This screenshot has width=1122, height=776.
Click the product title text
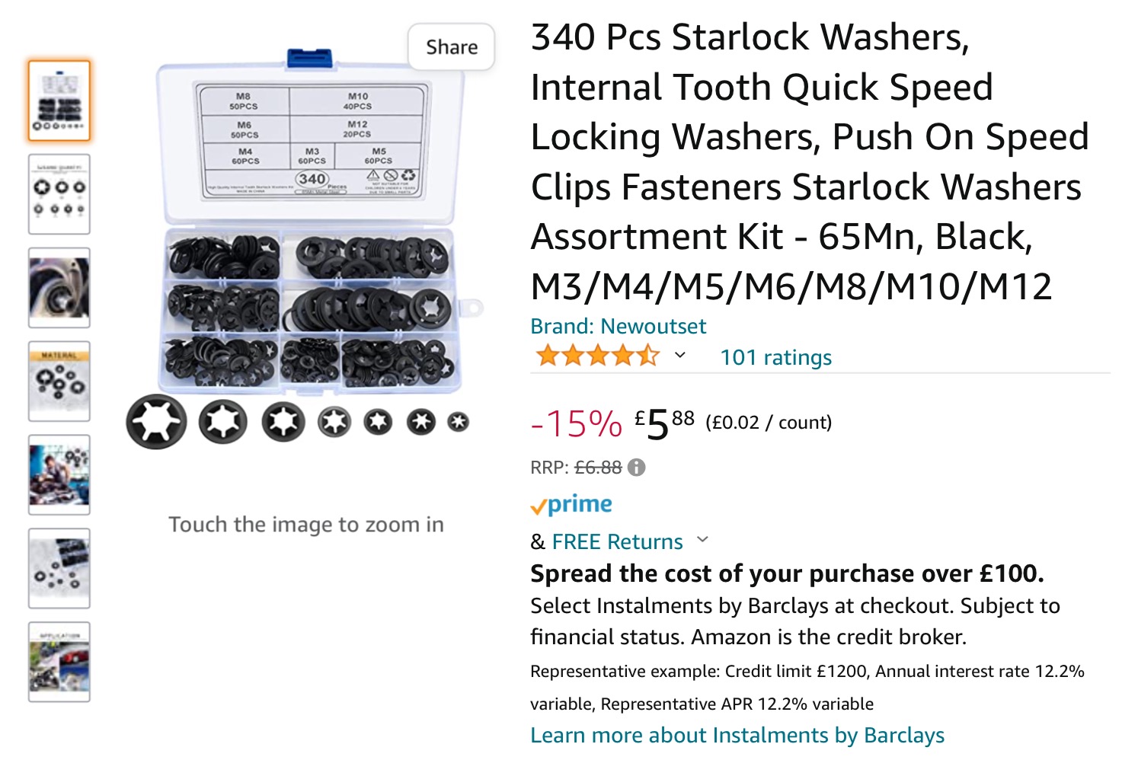point(807,161)
